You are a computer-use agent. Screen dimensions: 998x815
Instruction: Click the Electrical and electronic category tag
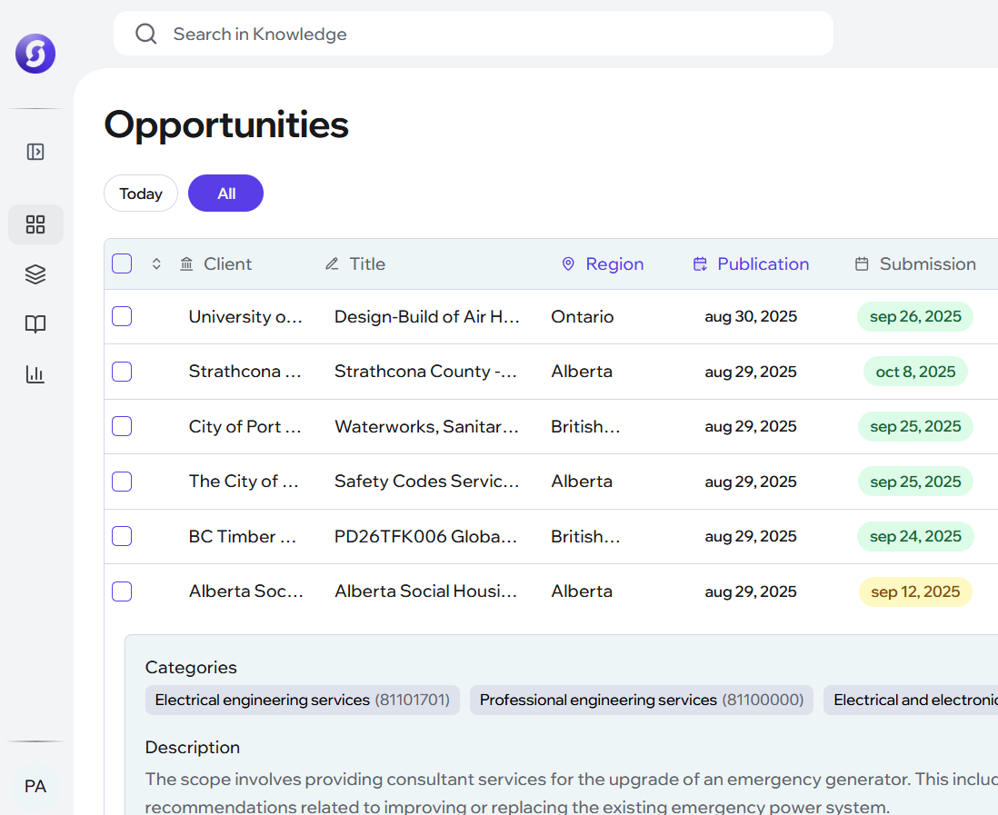(x=912, y=700)
